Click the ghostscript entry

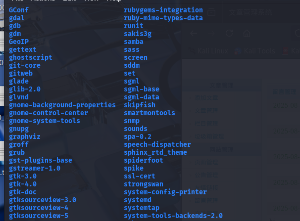pos(30,57)
